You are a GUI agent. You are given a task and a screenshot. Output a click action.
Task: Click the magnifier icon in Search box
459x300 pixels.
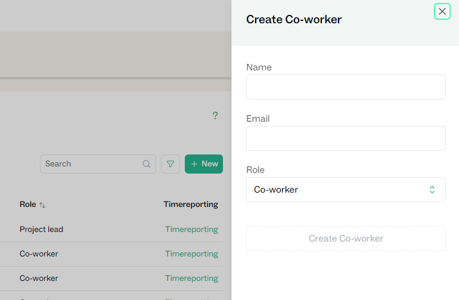click(147, 164)
